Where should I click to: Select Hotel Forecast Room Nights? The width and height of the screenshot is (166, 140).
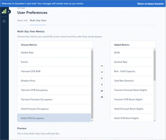[x=132, y=109]
